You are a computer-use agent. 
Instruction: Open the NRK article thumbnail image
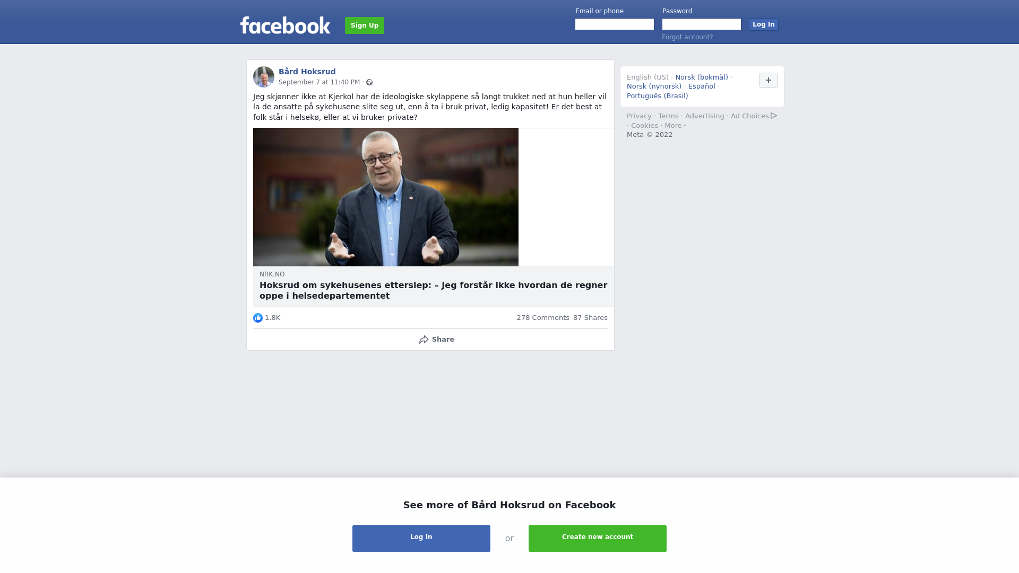pyautogui.click(x=386, y=197)
